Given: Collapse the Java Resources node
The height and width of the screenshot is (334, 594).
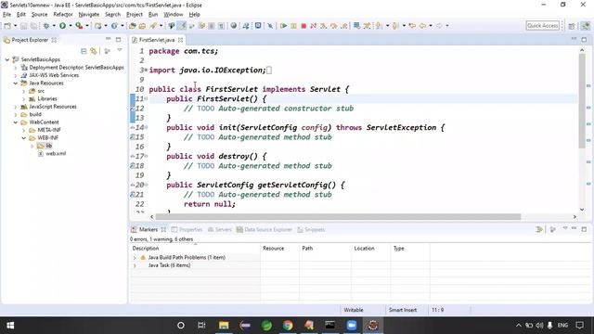Looking at the screenshot, I should pos(16,83).
